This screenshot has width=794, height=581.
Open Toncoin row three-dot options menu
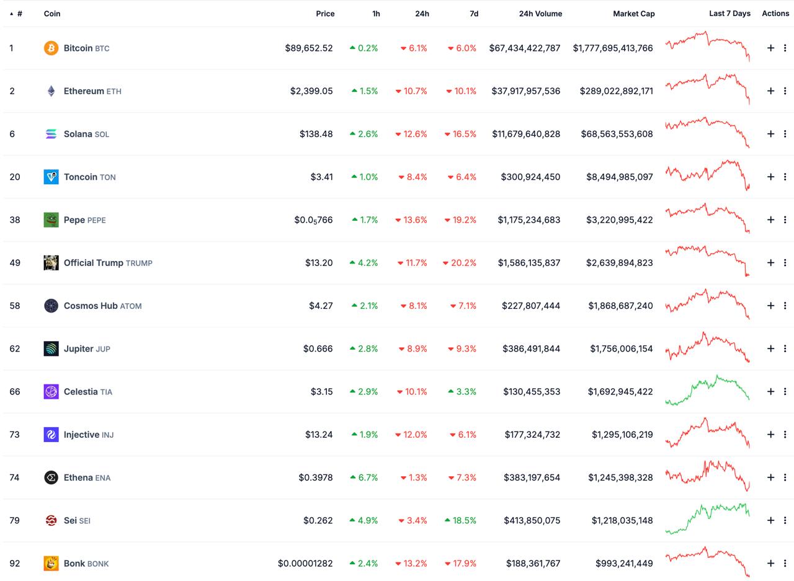click(785, 177)
